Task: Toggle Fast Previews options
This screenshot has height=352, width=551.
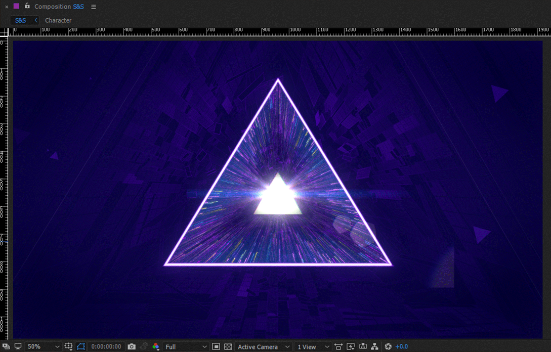Action: (351, 346)
